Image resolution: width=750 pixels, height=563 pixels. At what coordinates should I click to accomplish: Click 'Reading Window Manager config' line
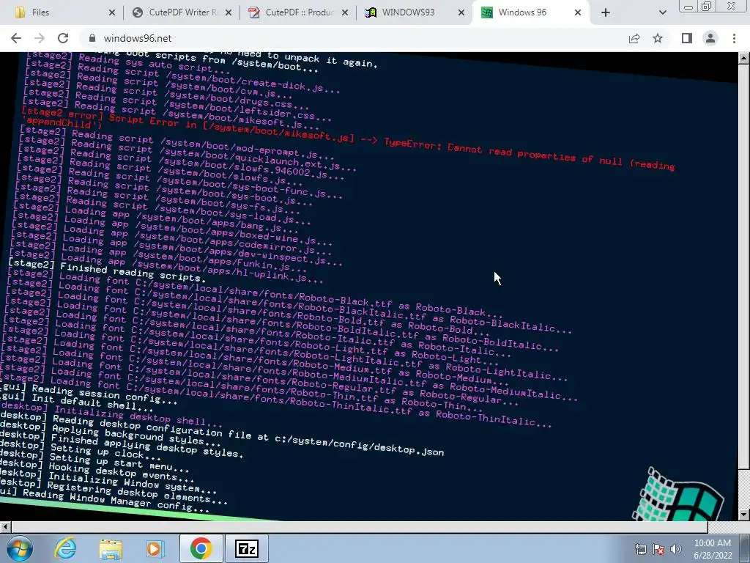(x=104, y=500)
